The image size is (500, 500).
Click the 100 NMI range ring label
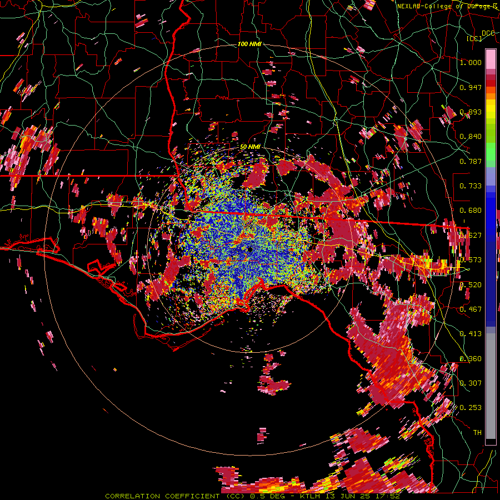point(249,44)
